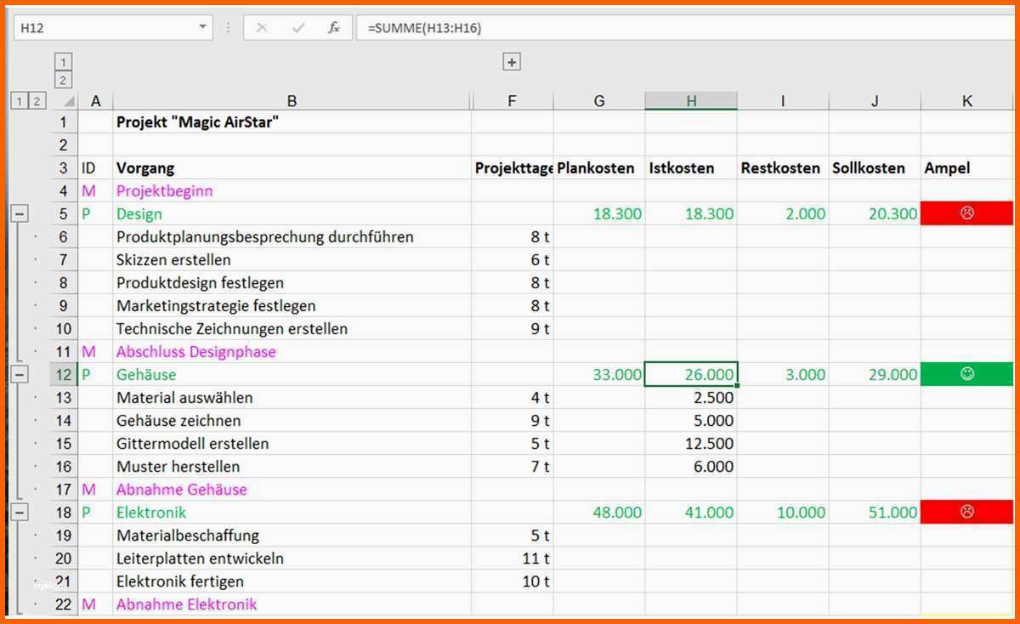Click row outline level 2 button
This screenshot has width=1020, height=624.
[37, 101]
